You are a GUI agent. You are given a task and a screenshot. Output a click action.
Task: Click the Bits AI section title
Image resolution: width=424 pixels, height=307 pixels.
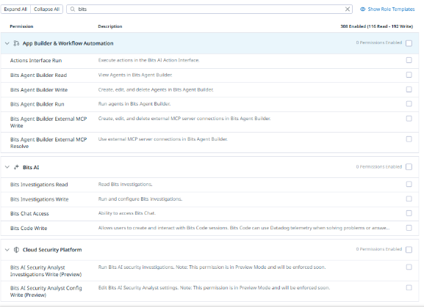point(31,167)
